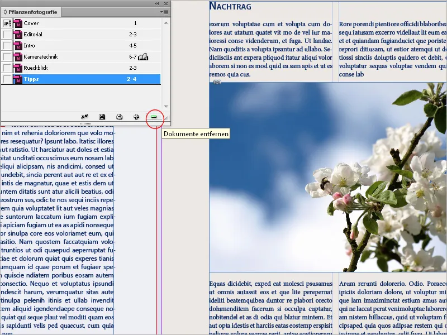Image resolution: width=447 pixels, height=335 pixels.
Task: Select the Cover document row
Action: (x=81, y=23)
